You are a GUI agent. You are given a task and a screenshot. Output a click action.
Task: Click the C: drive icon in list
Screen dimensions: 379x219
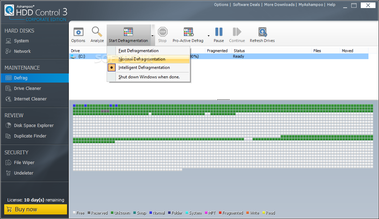pos(73,56)
